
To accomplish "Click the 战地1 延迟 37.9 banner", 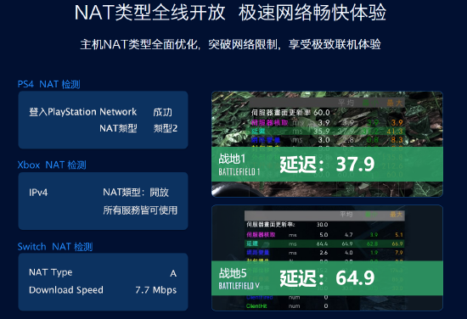I will (327, 164).
